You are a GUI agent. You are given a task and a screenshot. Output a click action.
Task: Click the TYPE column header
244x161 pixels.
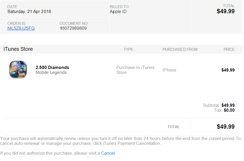point(128,49)
